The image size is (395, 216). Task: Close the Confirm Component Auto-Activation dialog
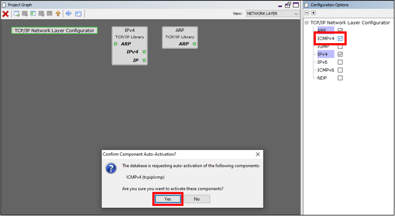(257, 154)
